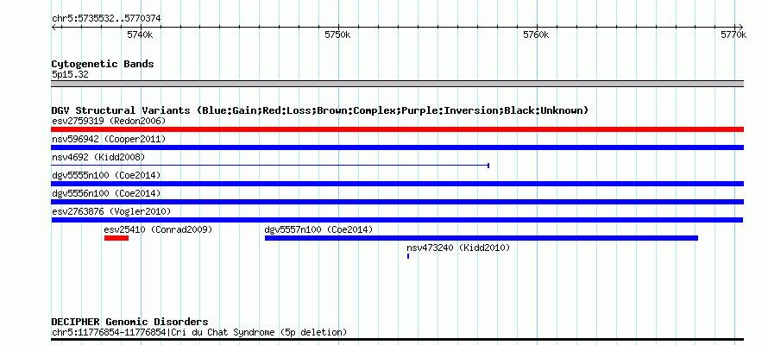
Task: Click the 'nsv596942 (Cooper2011)' label
Action: pos(109,139)
